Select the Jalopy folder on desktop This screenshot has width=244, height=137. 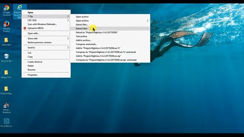click(x=6, y=73)
